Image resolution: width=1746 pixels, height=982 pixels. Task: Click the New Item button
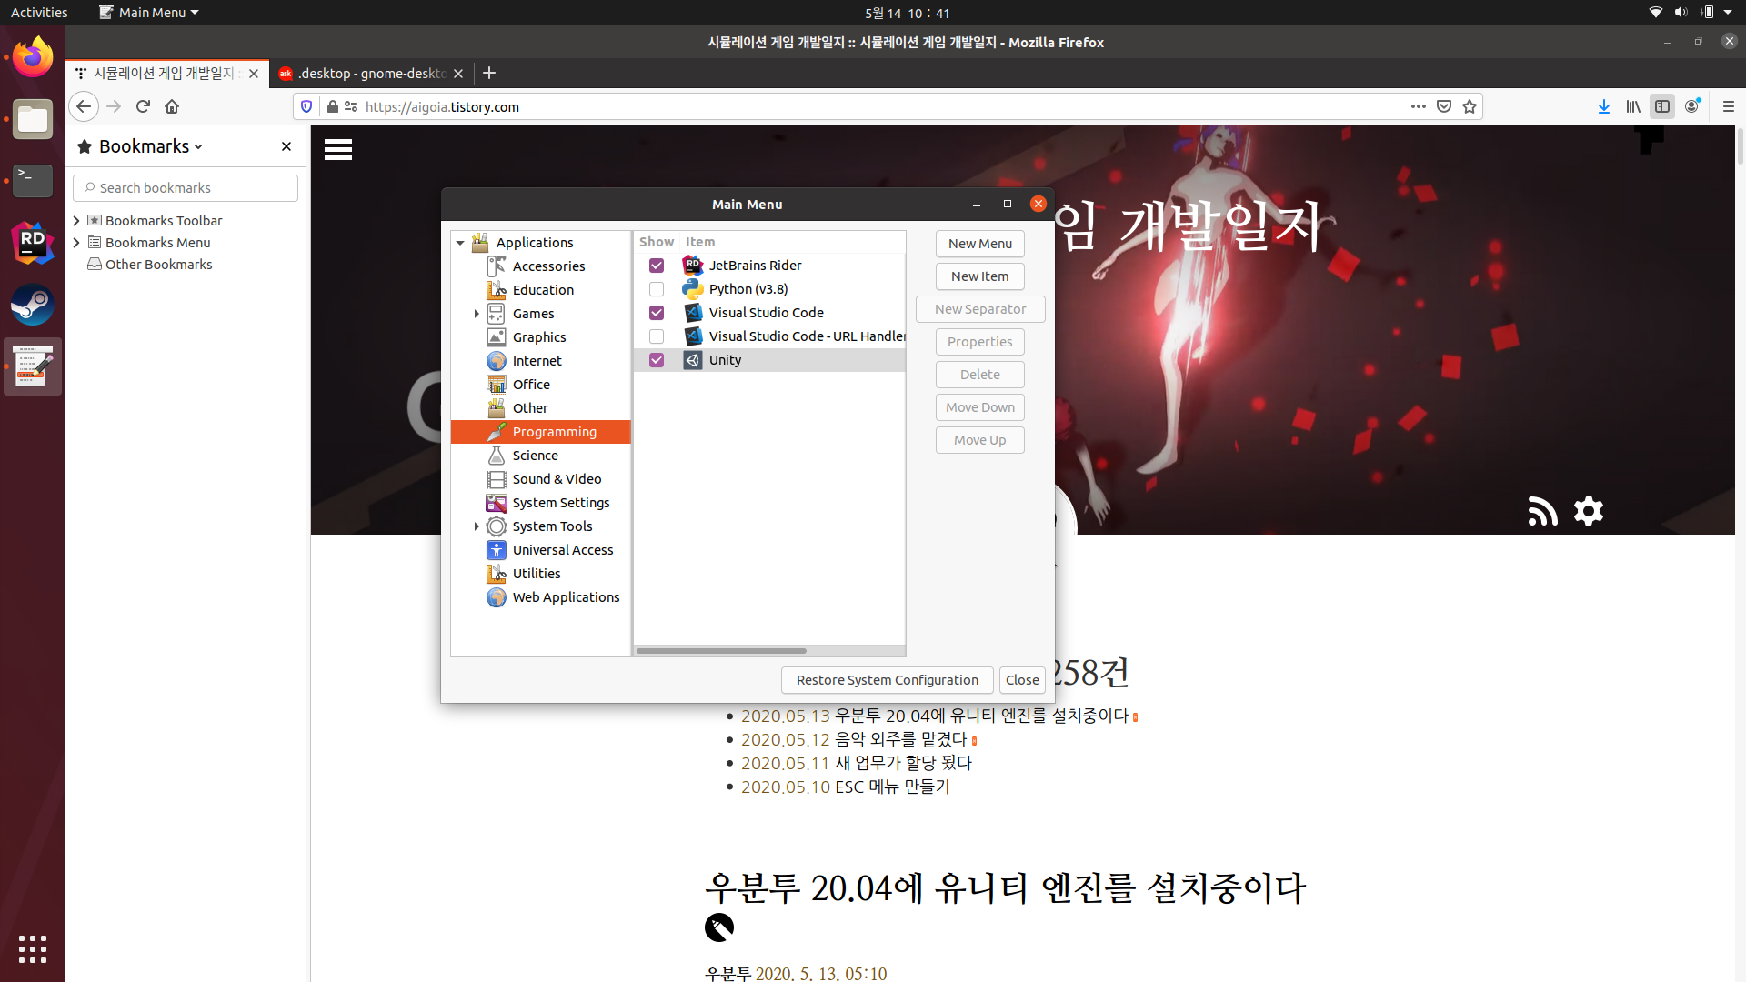979,276
